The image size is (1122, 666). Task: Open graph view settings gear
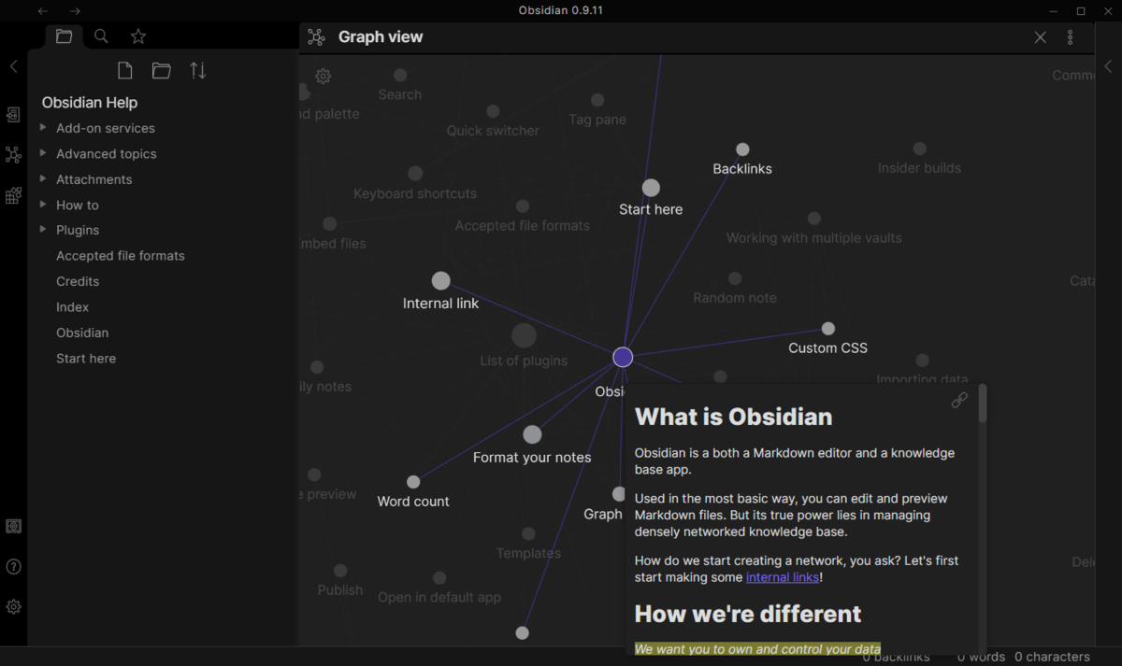(x=323, y=77)
